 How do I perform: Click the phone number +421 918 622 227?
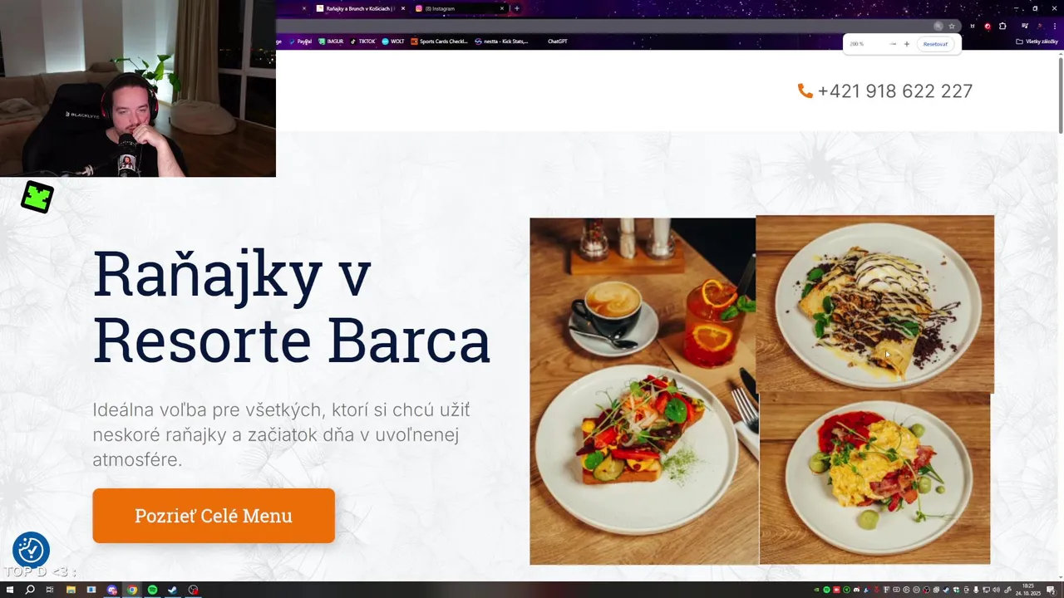coord(895,91)
